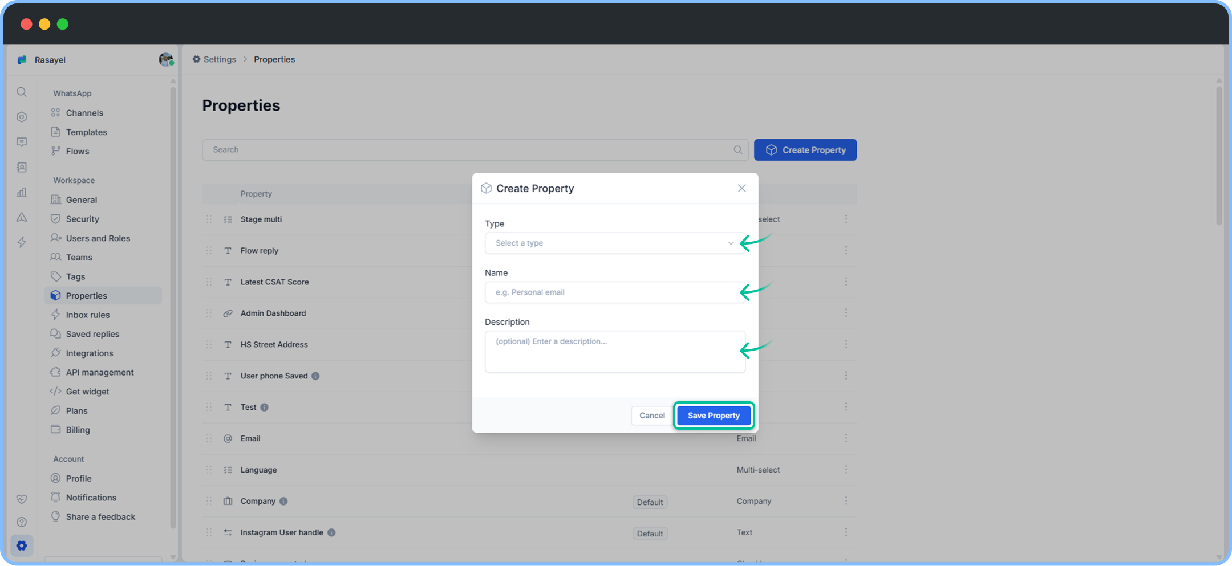Open the help question mark icon
The width and height of the screenshot is (1232, 566).
(x=22, y=522)
